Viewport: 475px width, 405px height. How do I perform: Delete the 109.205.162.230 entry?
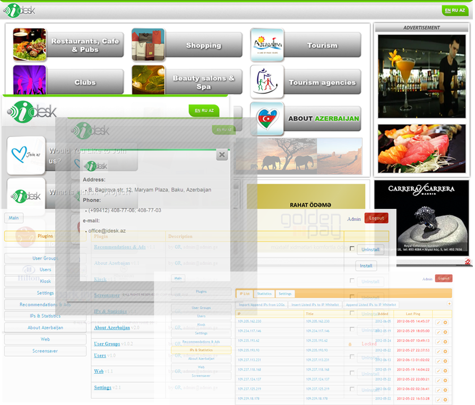[445, 323]
